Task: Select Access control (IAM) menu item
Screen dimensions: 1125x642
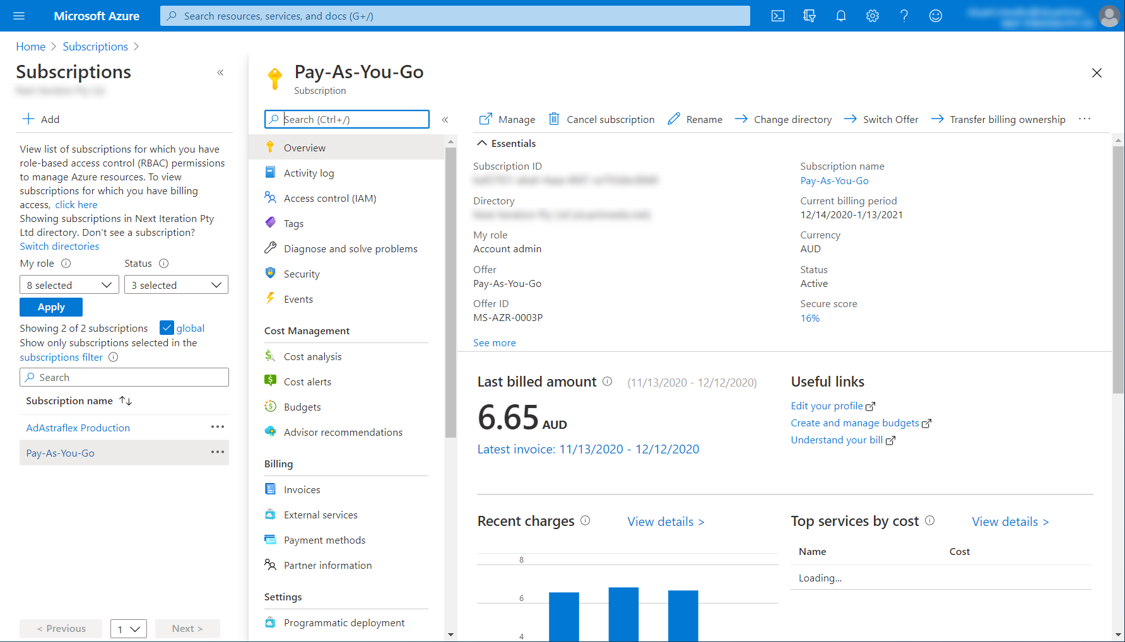Action: tap(329, 199)
